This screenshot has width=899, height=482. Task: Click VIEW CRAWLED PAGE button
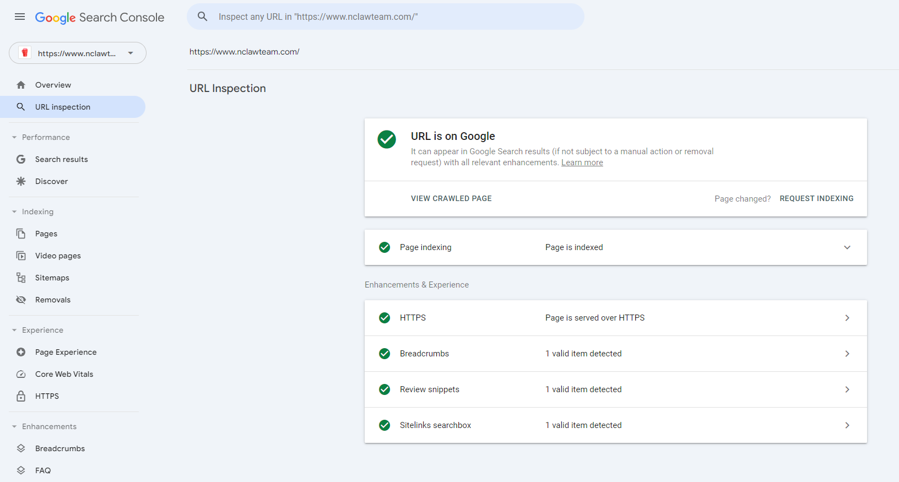coord(451,198)
